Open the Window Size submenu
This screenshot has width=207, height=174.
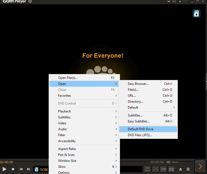tap(84, 161)
